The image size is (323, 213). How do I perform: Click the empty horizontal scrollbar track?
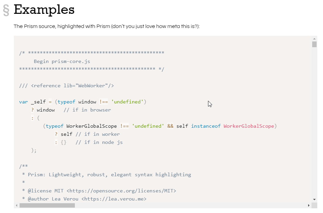[189, 205]
